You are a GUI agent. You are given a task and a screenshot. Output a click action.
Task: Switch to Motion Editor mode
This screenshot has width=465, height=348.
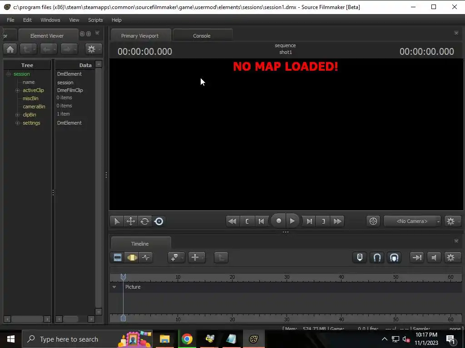click(132, 257)
